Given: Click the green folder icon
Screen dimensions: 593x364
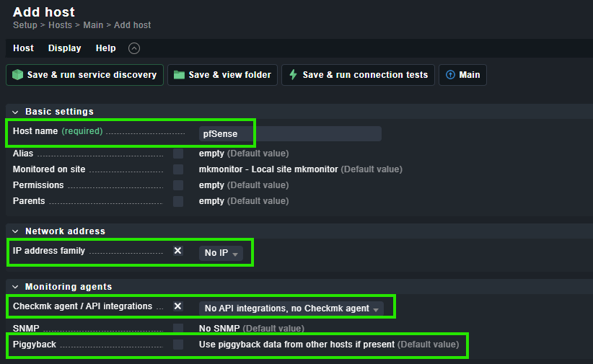Looking at the screenshot, I should coord(179,75).
